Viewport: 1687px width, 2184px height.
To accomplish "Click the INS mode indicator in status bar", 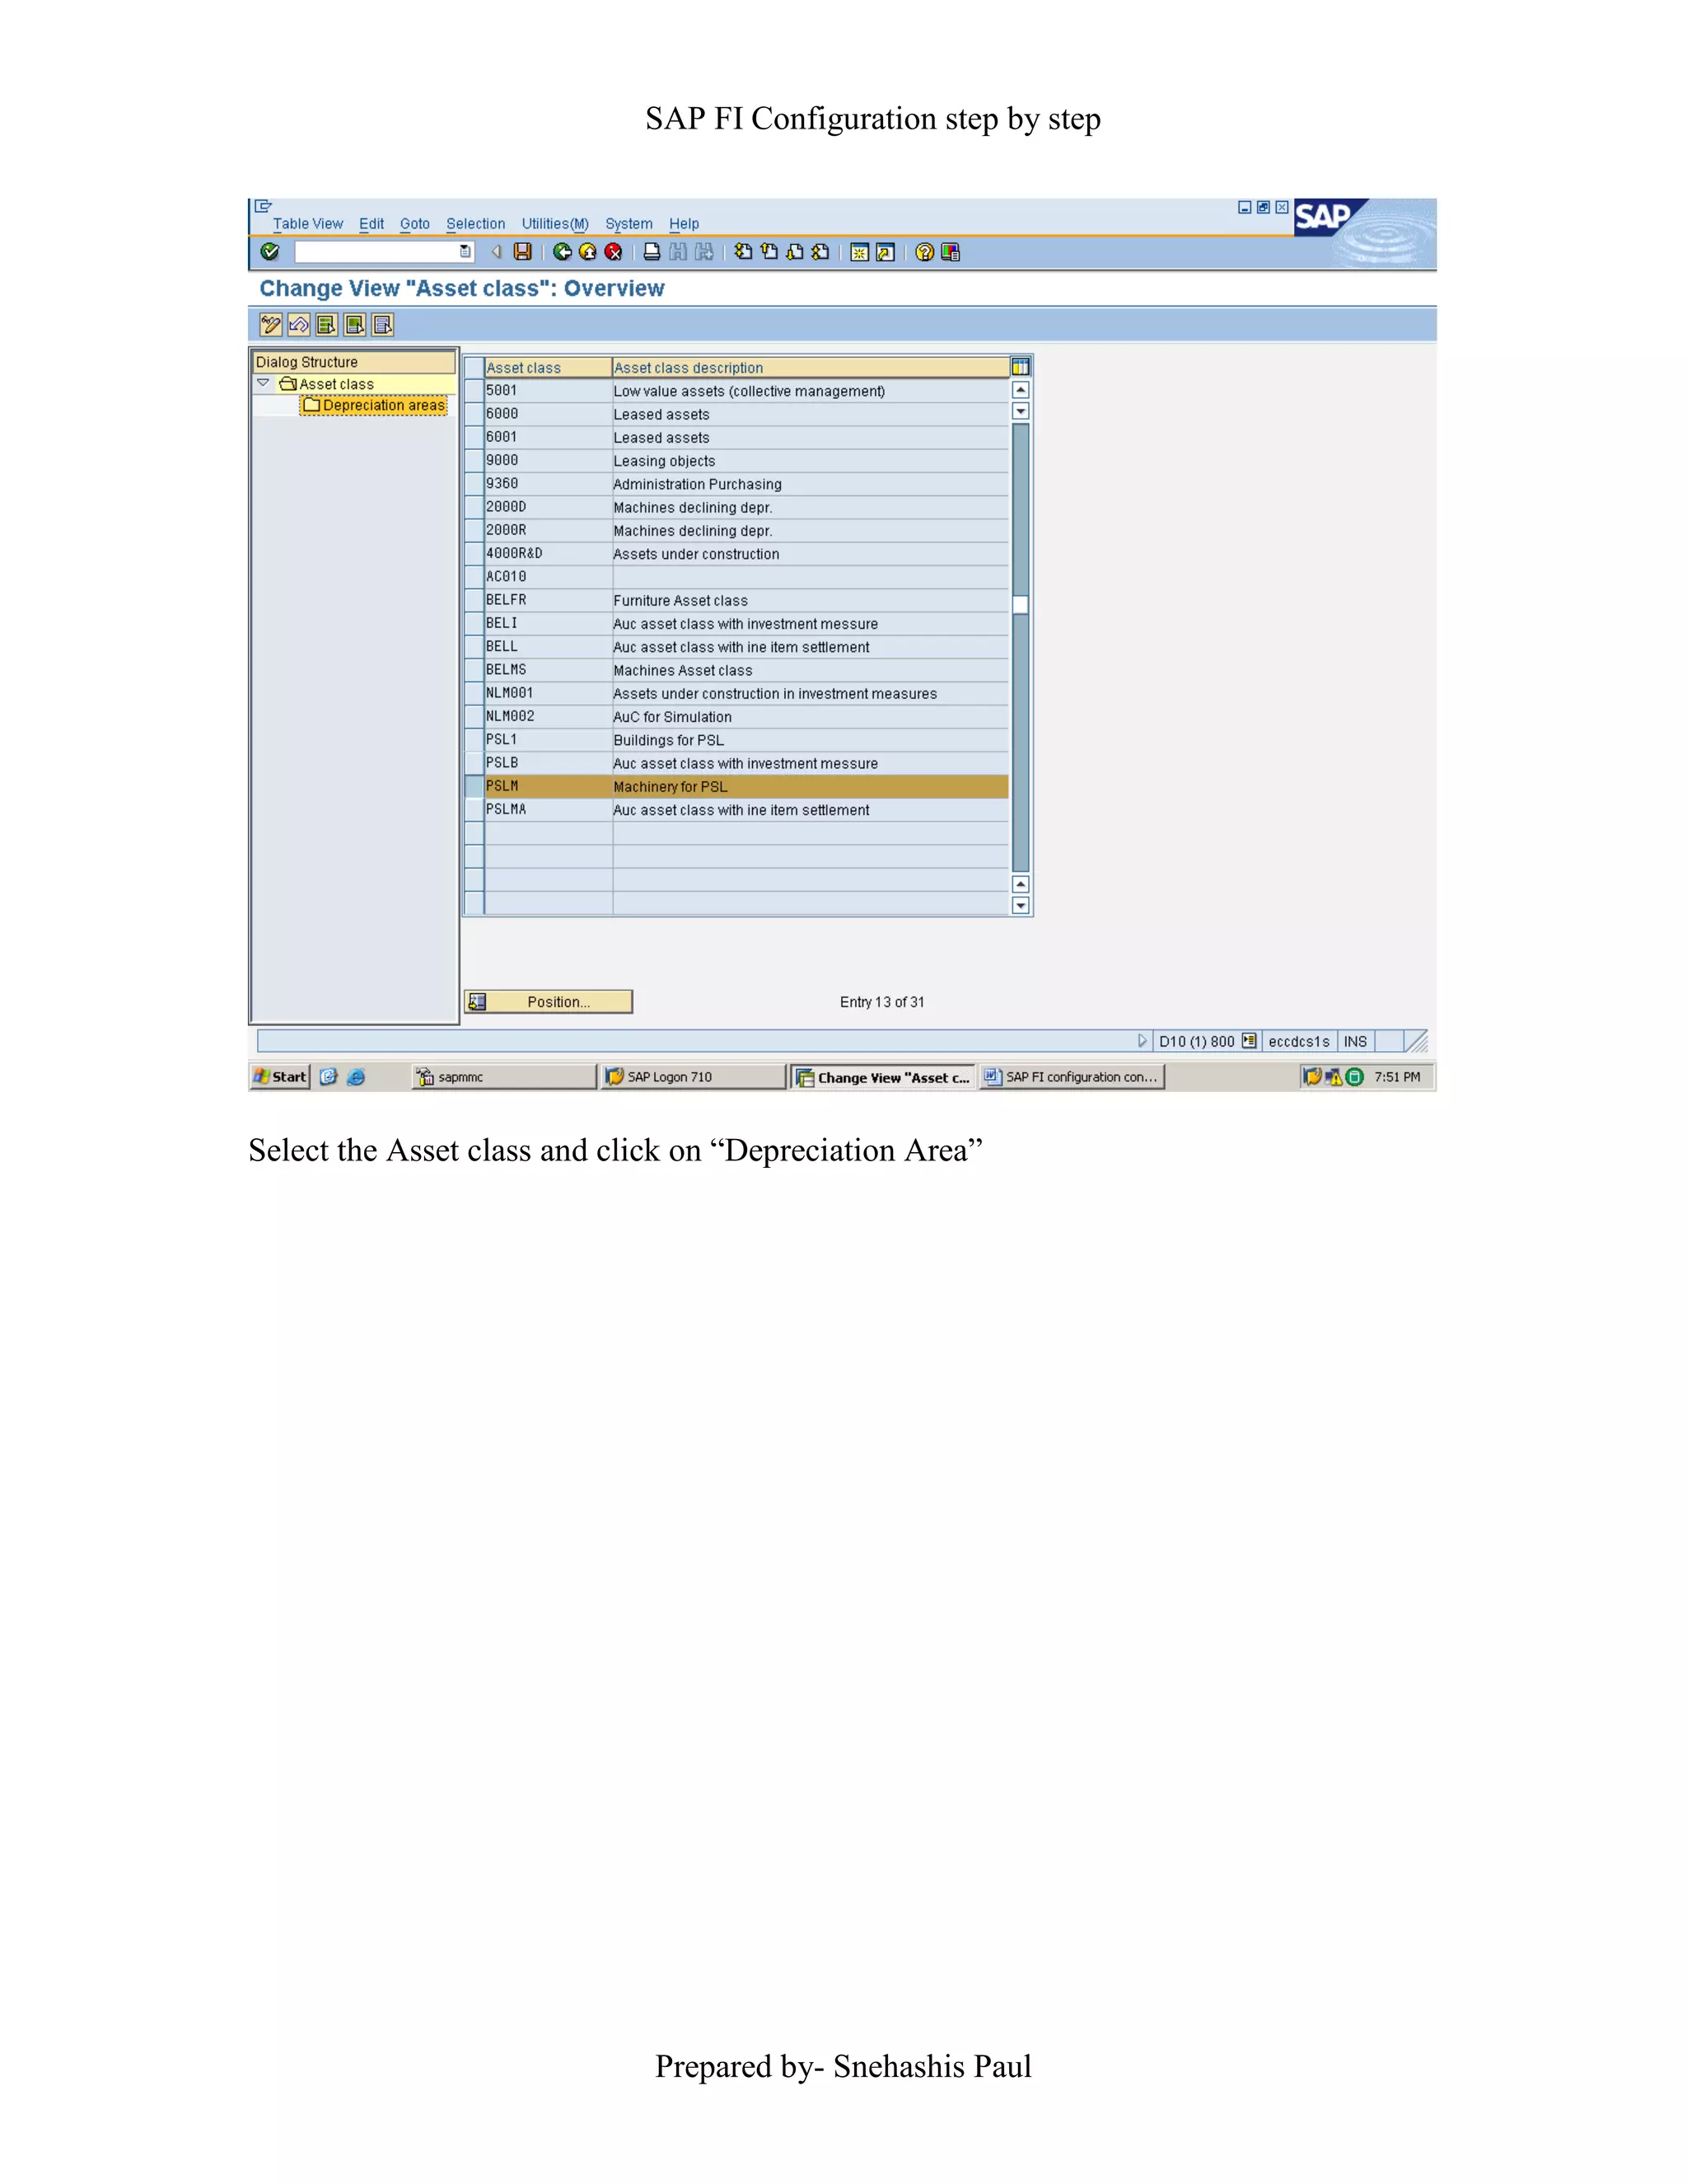I will [1355, 1041].
